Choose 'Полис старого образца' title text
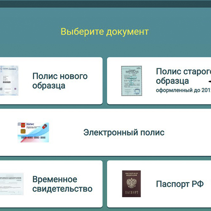211x211 pixels. (x=184, y=76)
